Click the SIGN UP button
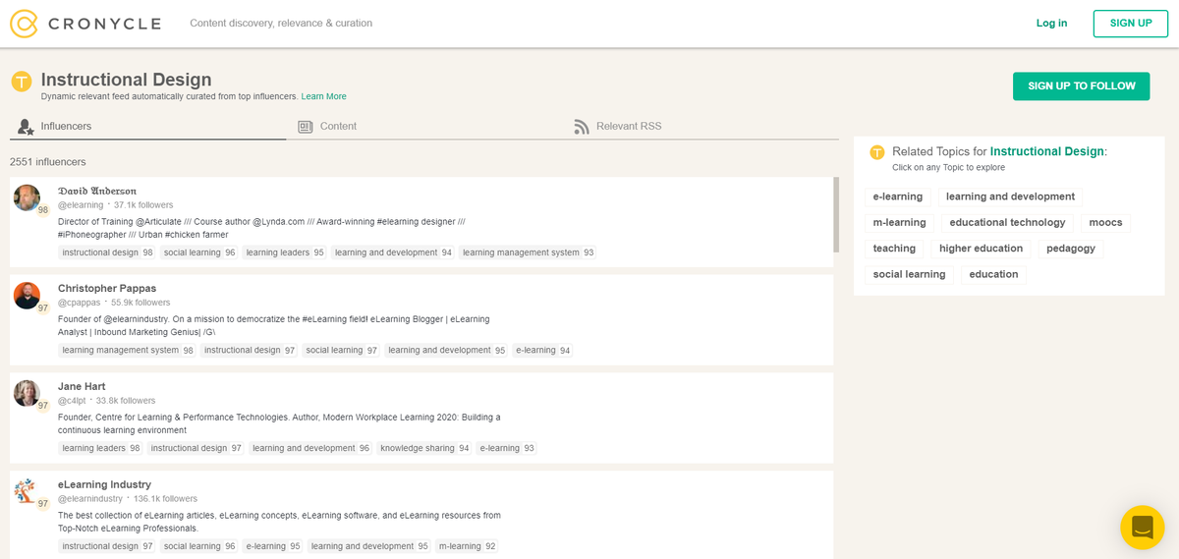Image resolution: width=1179 pixels, height=559 pixels. pyautogui.click(x=1131, y=24)
